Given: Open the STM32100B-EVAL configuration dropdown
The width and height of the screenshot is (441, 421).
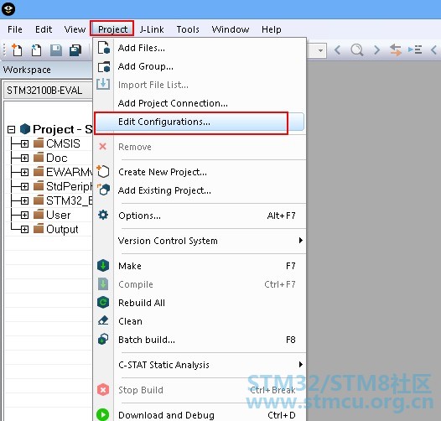Looking at the screenshot, I should (48, 91).
